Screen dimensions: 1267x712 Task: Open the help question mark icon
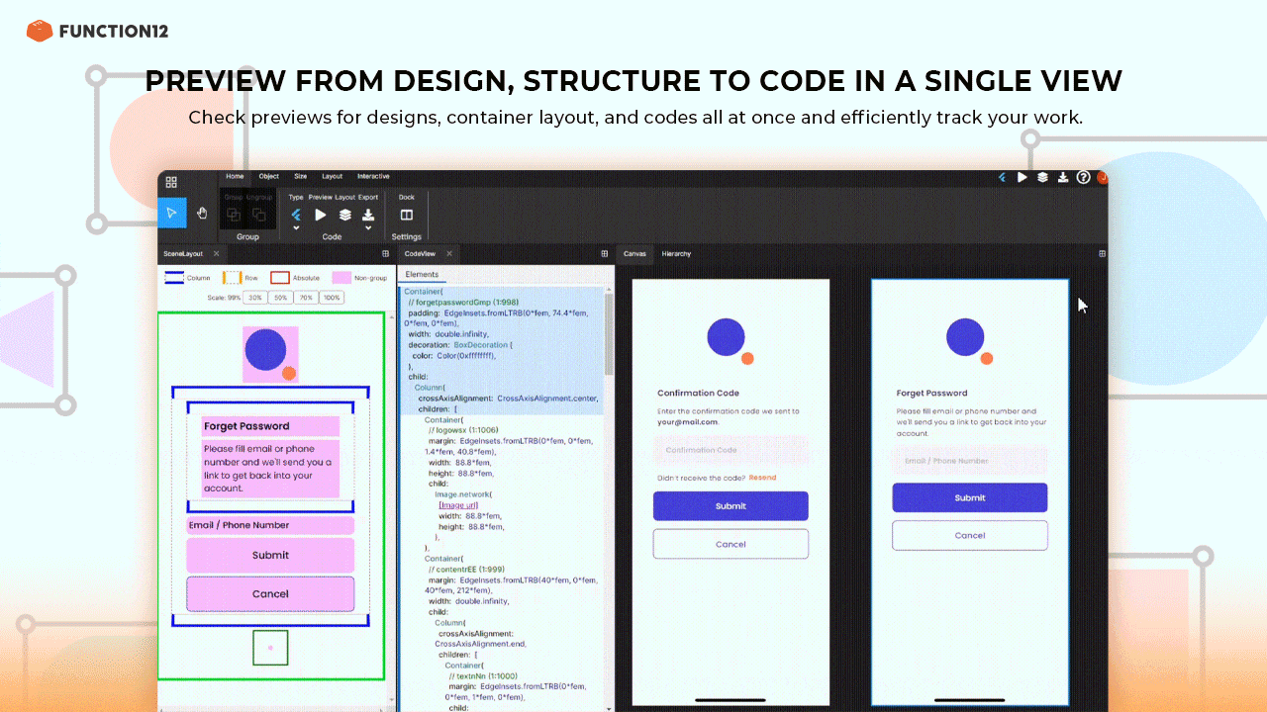click(x=1083, y=177)
